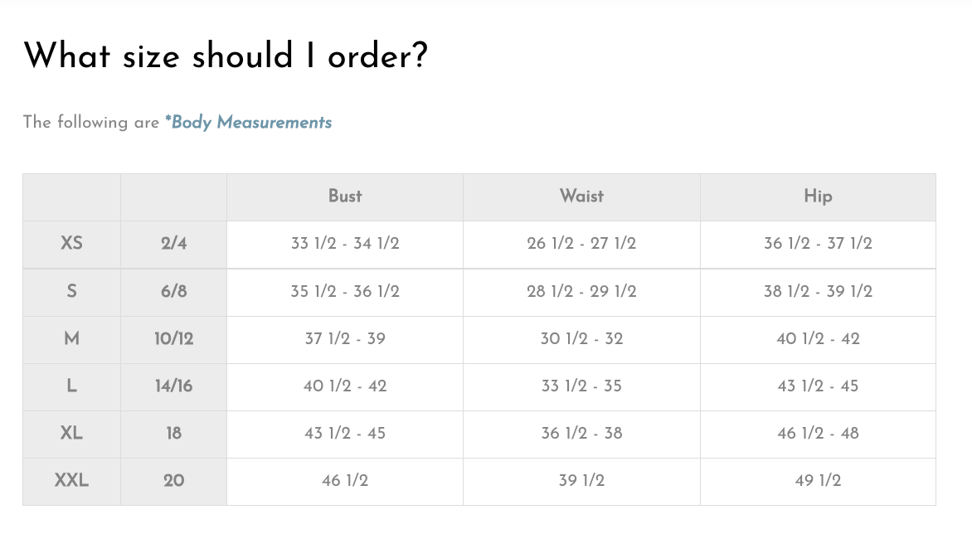This screenshot has width=972, height=534.
Task: Click the L waist measurement 33 1/2 - 35
Action: click(581, 386)
